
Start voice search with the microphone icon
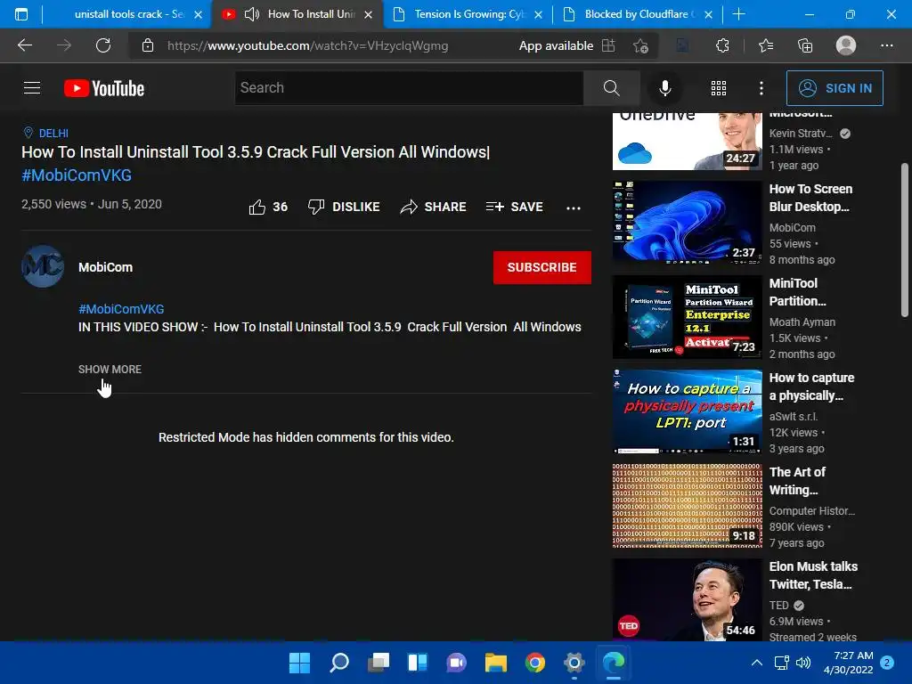[664, 88]
